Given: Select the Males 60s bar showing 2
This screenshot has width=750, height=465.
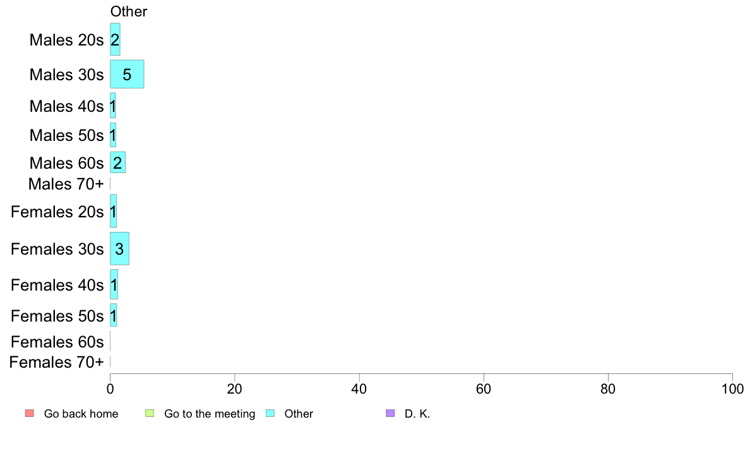Looking at the screenshot, I should [117, 162].
